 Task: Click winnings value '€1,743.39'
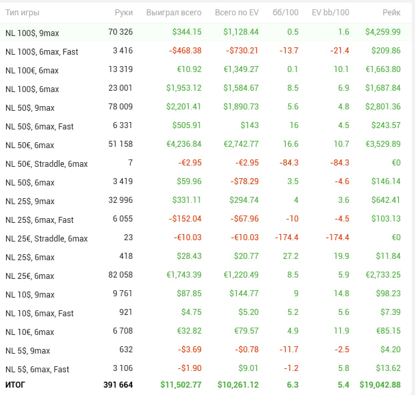tap(184, 275)
